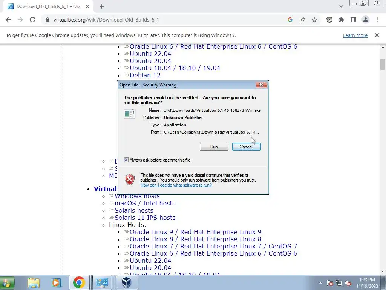Open macOS / Intel hosts link
This screenshot has width=386, height=290.
[x=145, y=203]
